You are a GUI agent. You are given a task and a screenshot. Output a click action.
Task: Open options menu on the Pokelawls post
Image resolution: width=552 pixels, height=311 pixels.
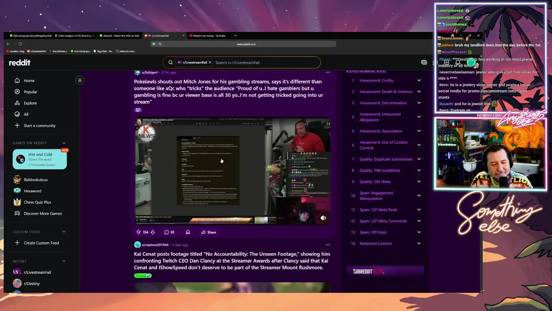coord(328,73)
